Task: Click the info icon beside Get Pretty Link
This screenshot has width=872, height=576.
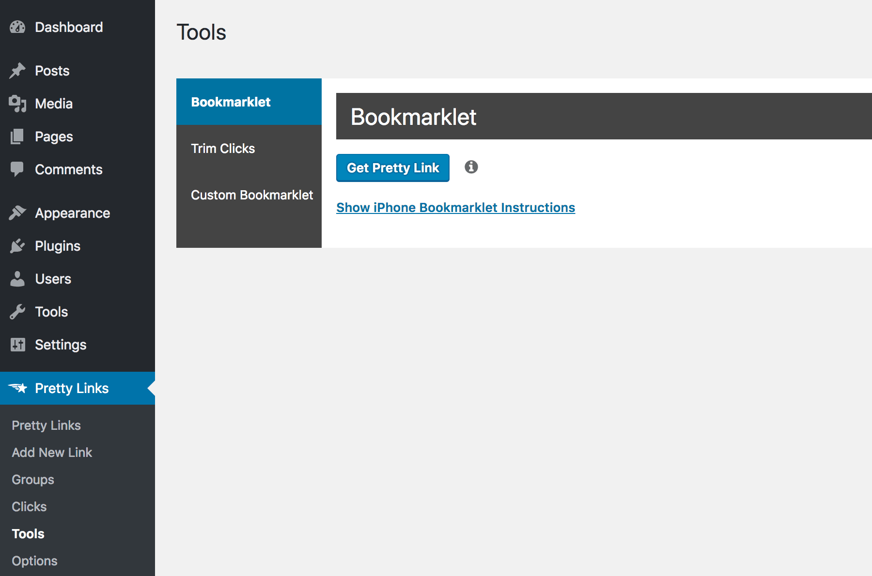Action: [470, 167]
